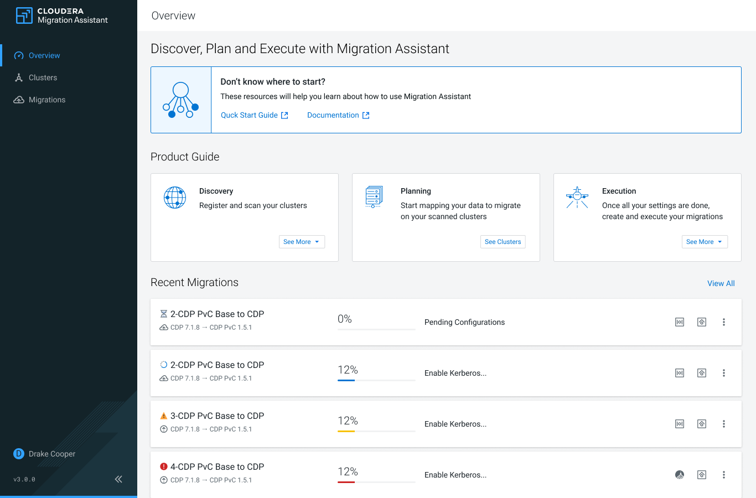Collapse the sidebar with double-chevron icon

[x=118, y=479]
